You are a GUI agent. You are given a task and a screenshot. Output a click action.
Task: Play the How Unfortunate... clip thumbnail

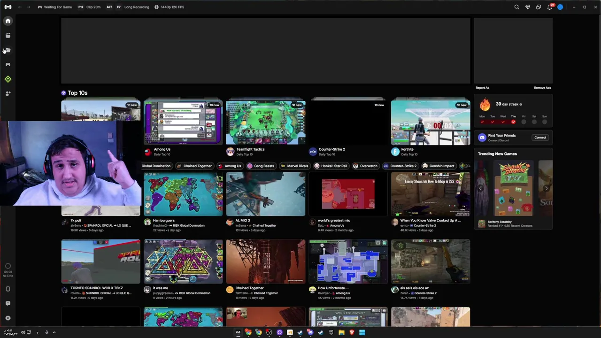click(x=348, y=261)
